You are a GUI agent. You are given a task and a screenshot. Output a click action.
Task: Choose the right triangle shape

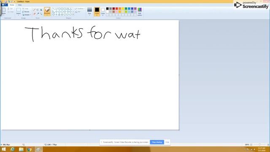point(54,11)
